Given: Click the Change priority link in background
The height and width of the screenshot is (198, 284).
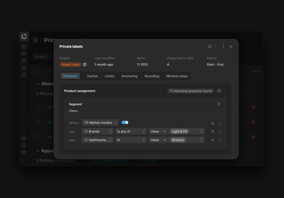Looking at the screenshot, I should coord(110,161).
